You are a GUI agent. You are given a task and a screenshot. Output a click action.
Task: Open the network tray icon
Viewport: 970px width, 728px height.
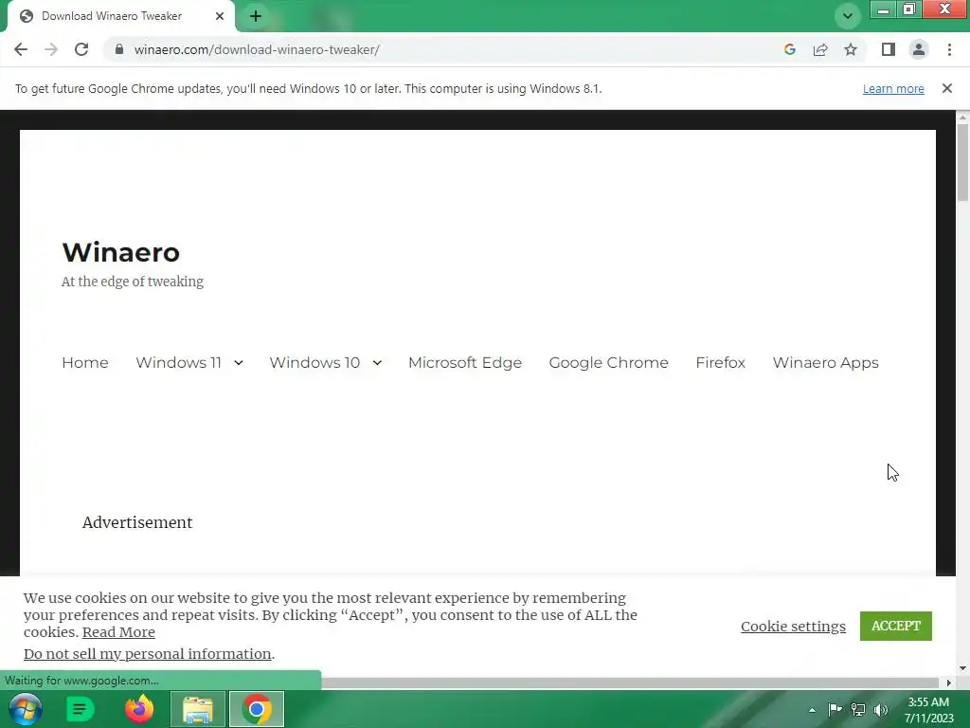click(858, 710)
